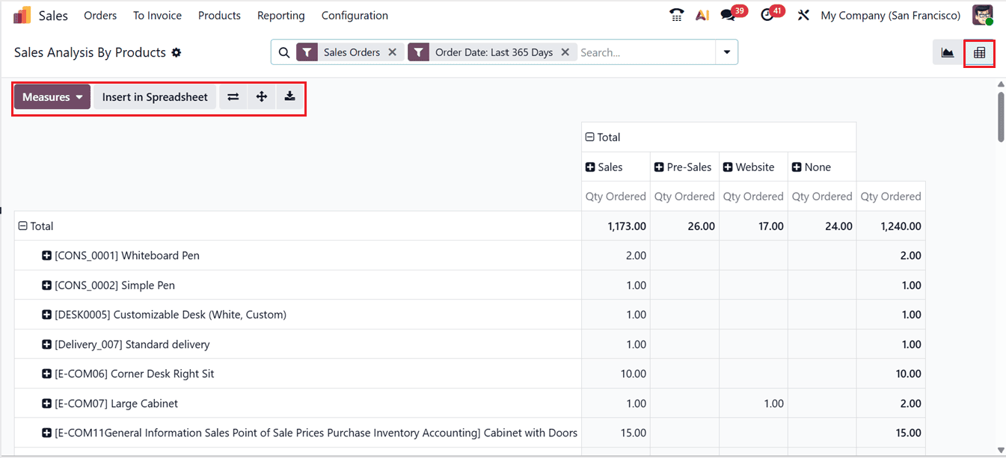Open technical tools wrench icon
This screenshot has height=458, width=1006.
[x=803, y=14]
